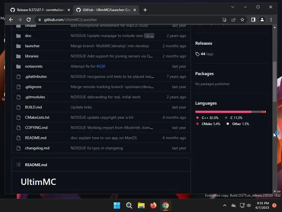Open Windows Start menu
Screen dimensions: 282x212
(x=117, y=205)
